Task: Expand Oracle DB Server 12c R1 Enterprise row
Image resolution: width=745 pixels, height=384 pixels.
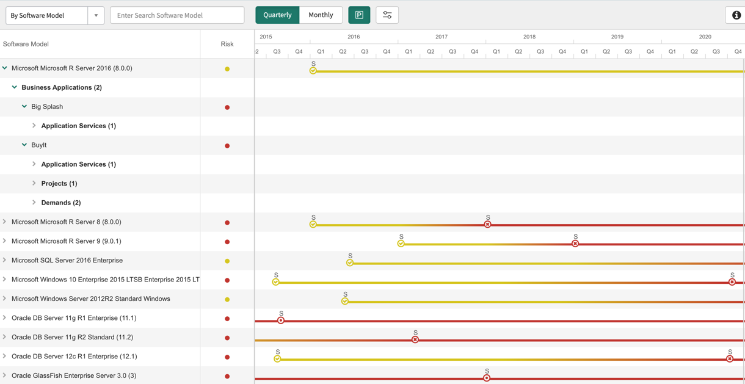Action: [5, 357]
